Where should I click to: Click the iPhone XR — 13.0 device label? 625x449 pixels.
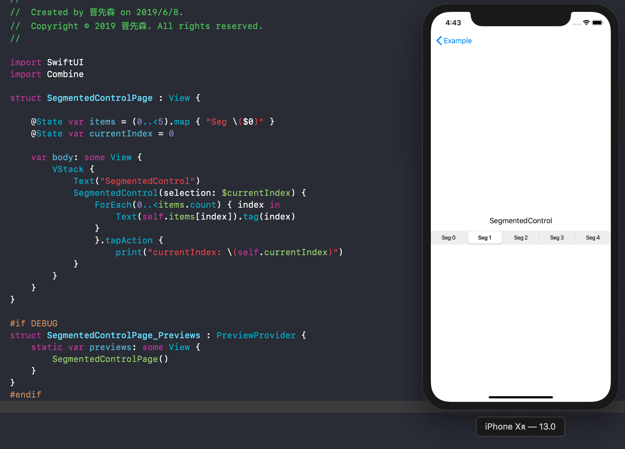(520, 426)
